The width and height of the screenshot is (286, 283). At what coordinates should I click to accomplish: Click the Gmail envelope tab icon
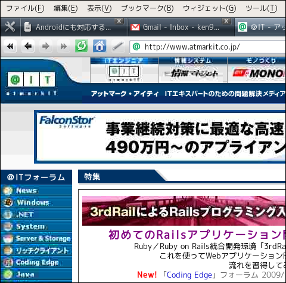click(x=135, y=27)
